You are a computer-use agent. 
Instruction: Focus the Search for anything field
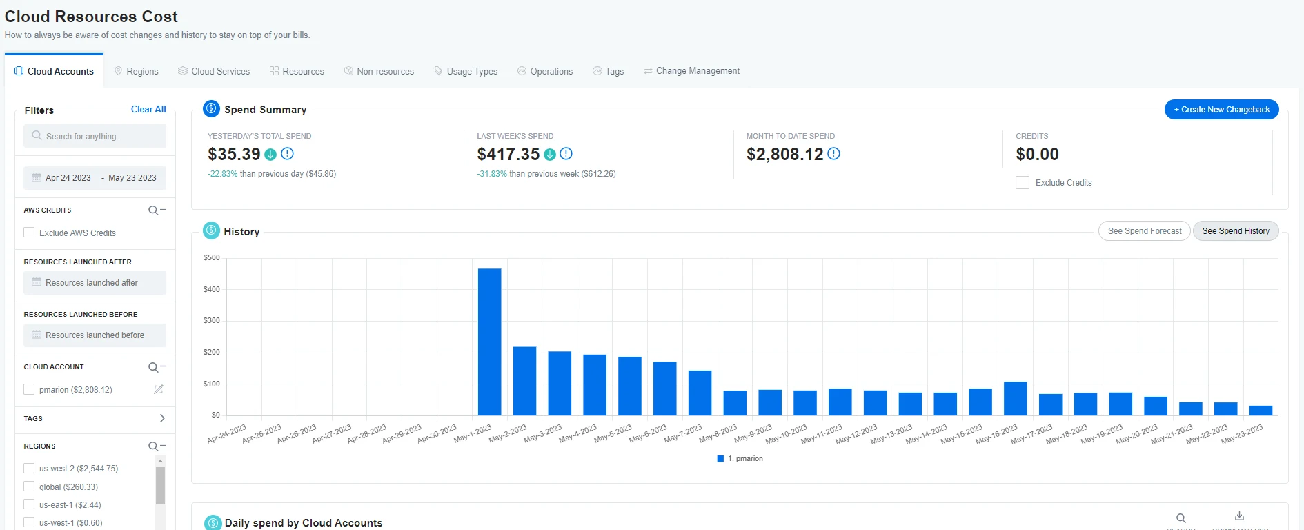95,136
